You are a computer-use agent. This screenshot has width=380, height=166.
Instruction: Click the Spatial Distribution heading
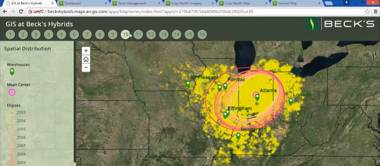27,49
